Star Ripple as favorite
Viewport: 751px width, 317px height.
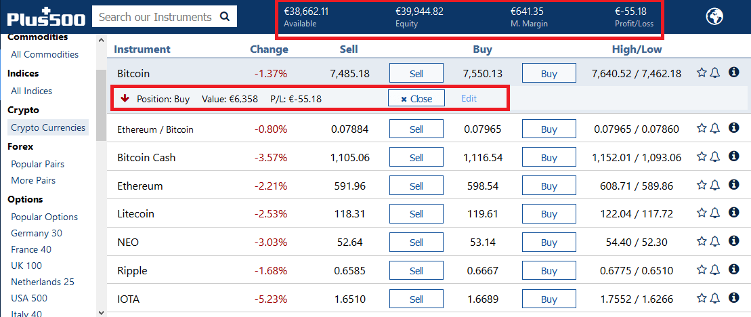702,270
